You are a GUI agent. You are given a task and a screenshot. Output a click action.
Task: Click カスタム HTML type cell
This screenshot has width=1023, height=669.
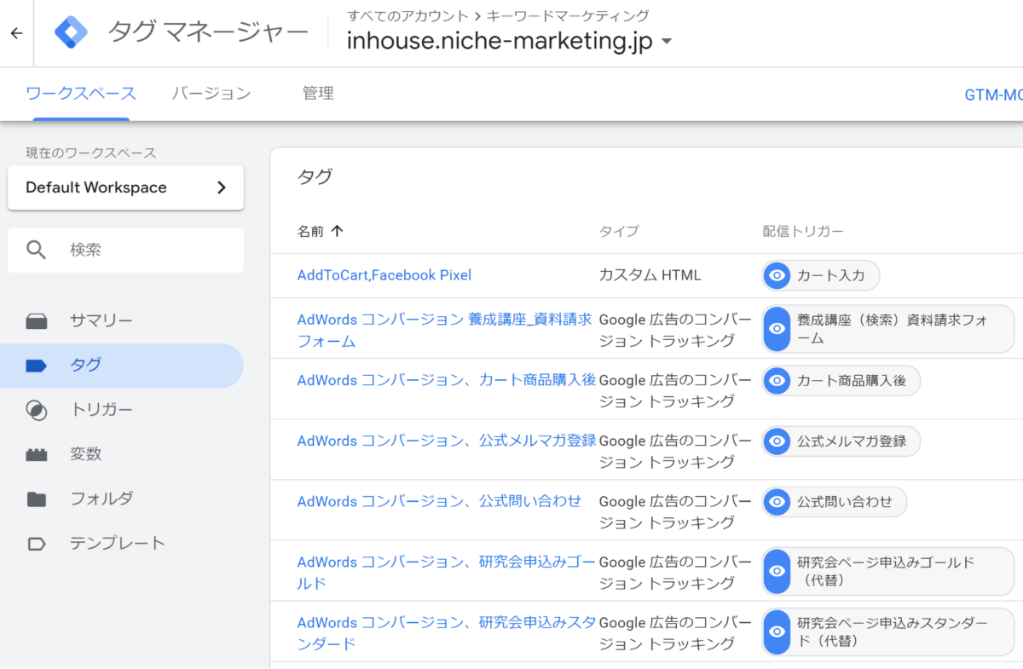pos(650,275)
